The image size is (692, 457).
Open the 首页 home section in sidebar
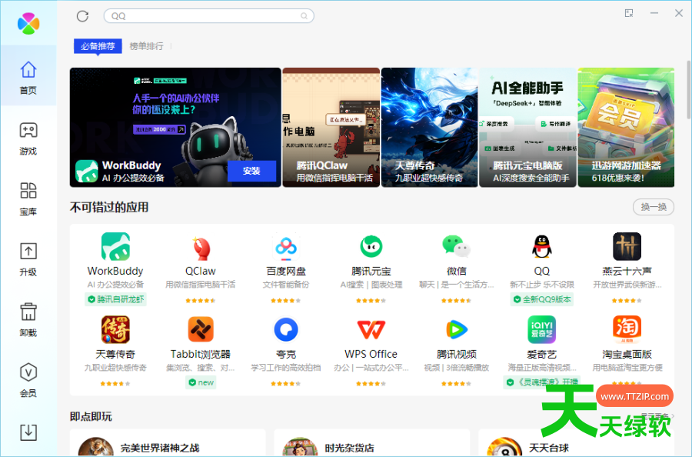pos(28,77)
